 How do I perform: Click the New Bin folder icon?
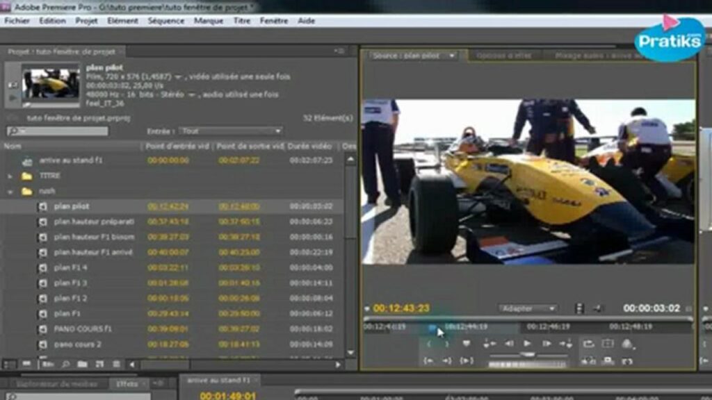(x=82, y=364)
